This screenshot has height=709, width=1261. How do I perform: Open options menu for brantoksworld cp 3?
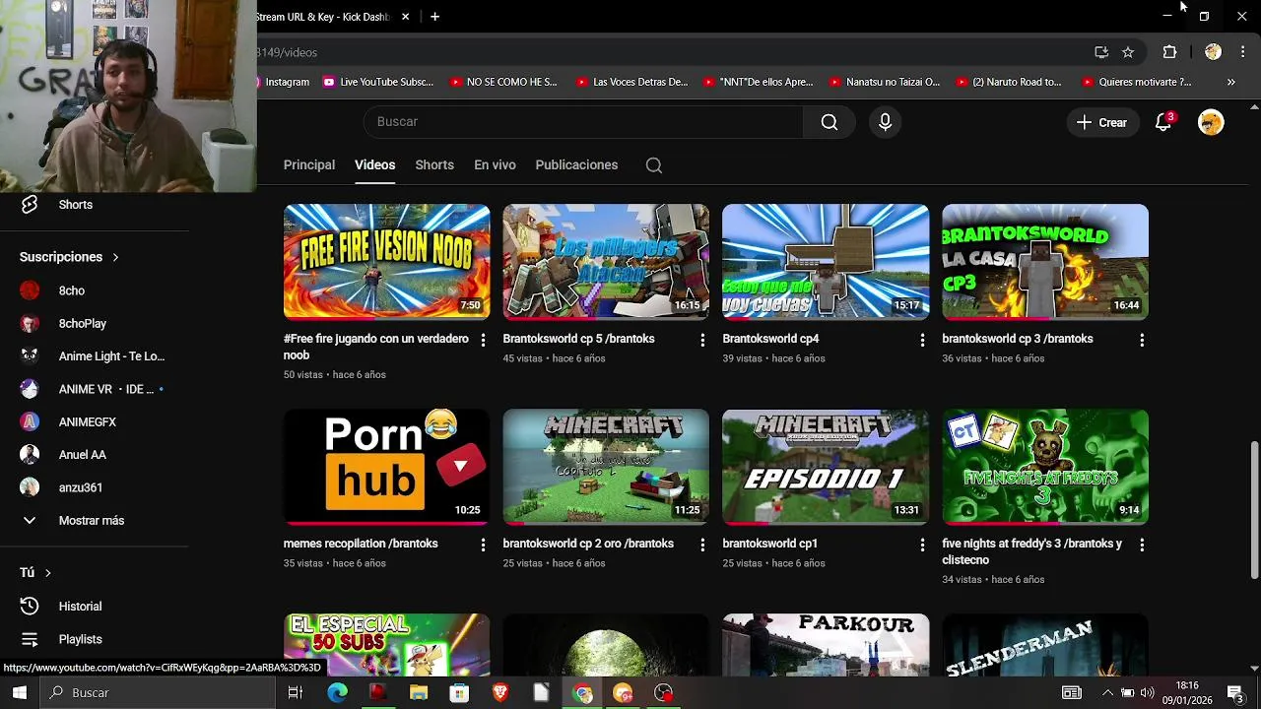coord(1142,340)
